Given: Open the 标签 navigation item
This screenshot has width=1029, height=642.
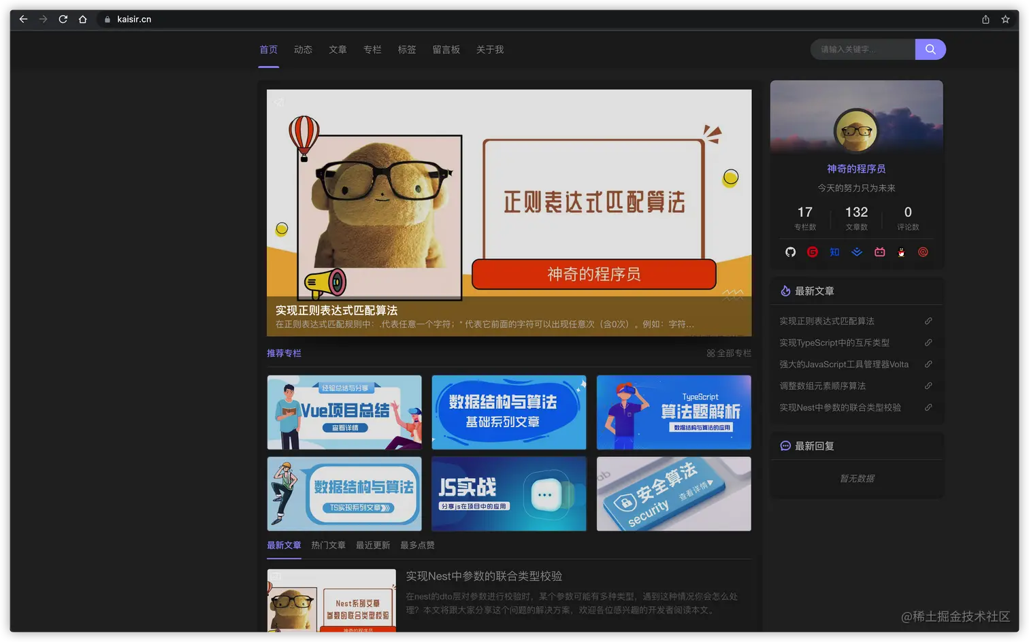Looking at the screenshot, I should [407, 50].
